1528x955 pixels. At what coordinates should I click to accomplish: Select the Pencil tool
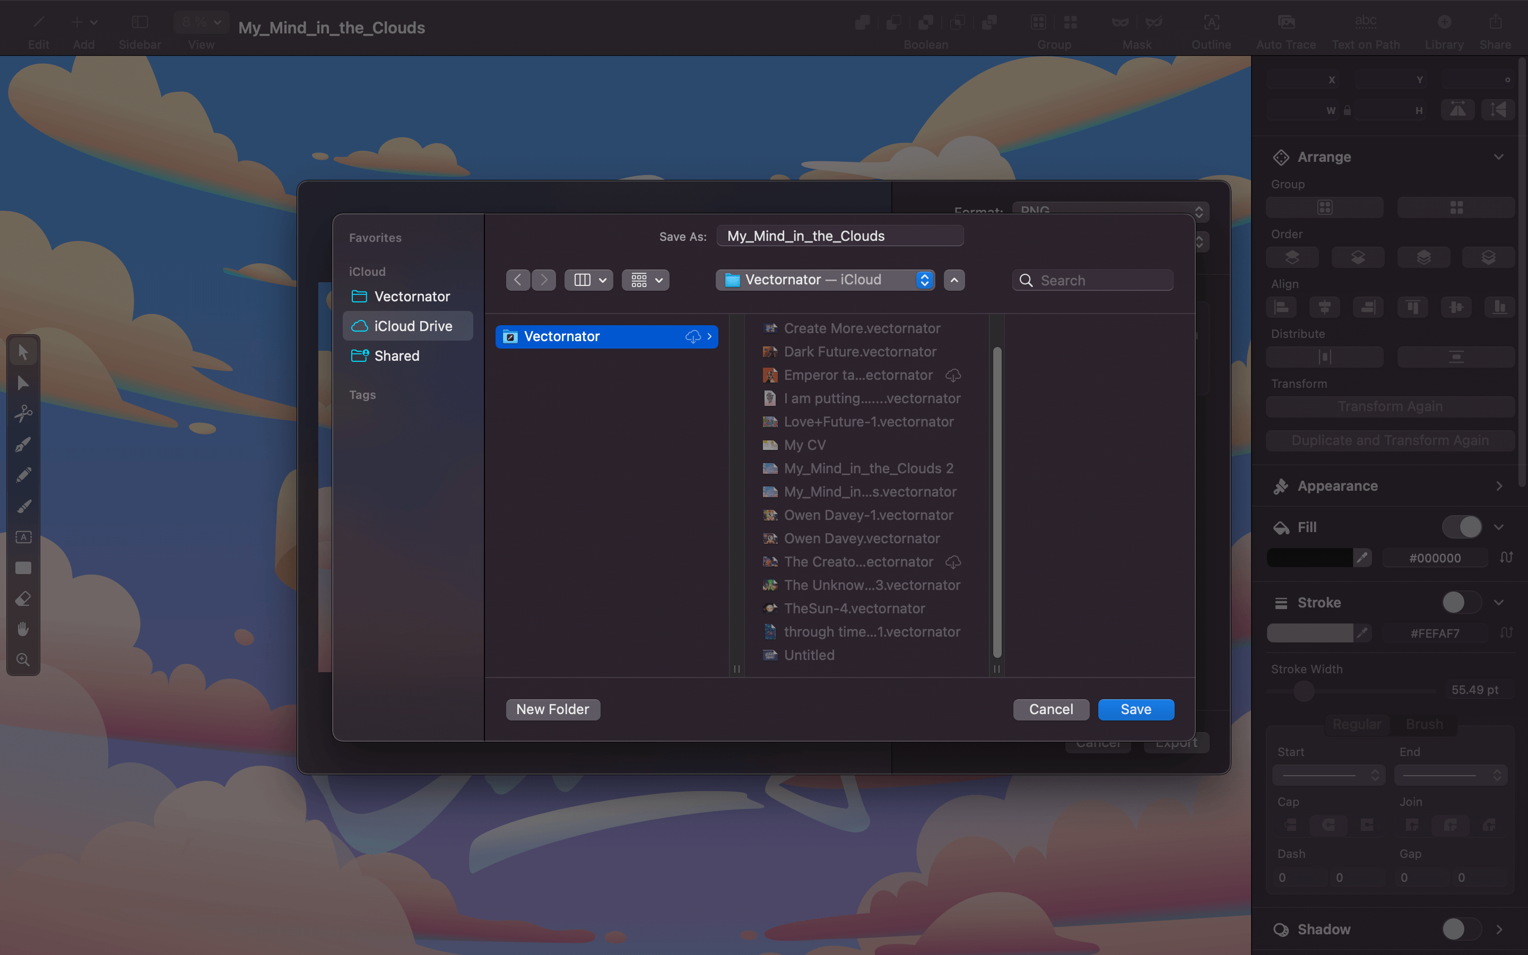click(x=23, y=475)
